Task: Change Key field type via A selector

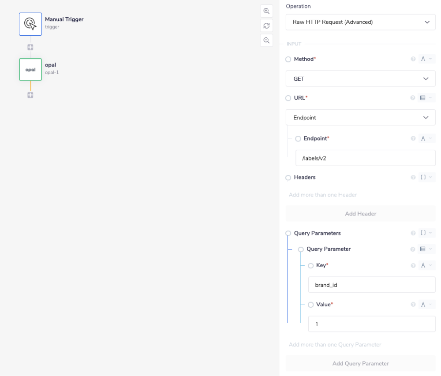Action: coord(426,265)
